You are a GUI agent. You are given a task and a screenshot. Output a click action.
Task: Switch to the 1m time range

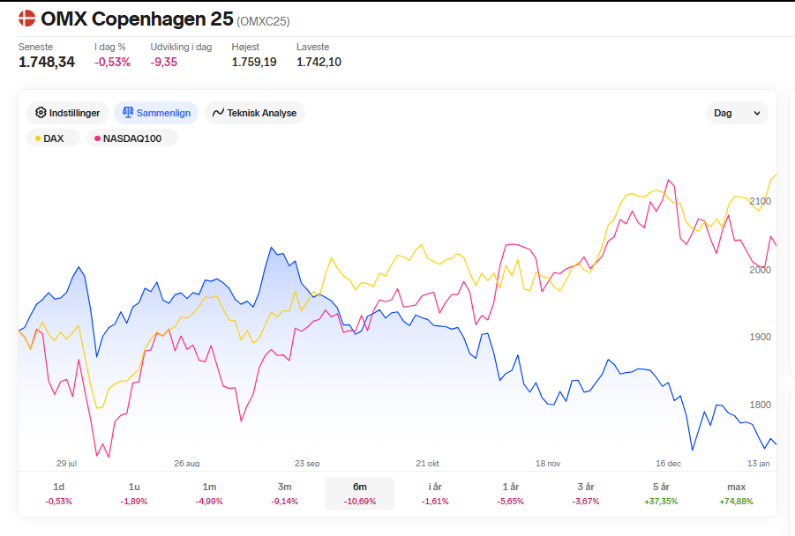(209, 494)
